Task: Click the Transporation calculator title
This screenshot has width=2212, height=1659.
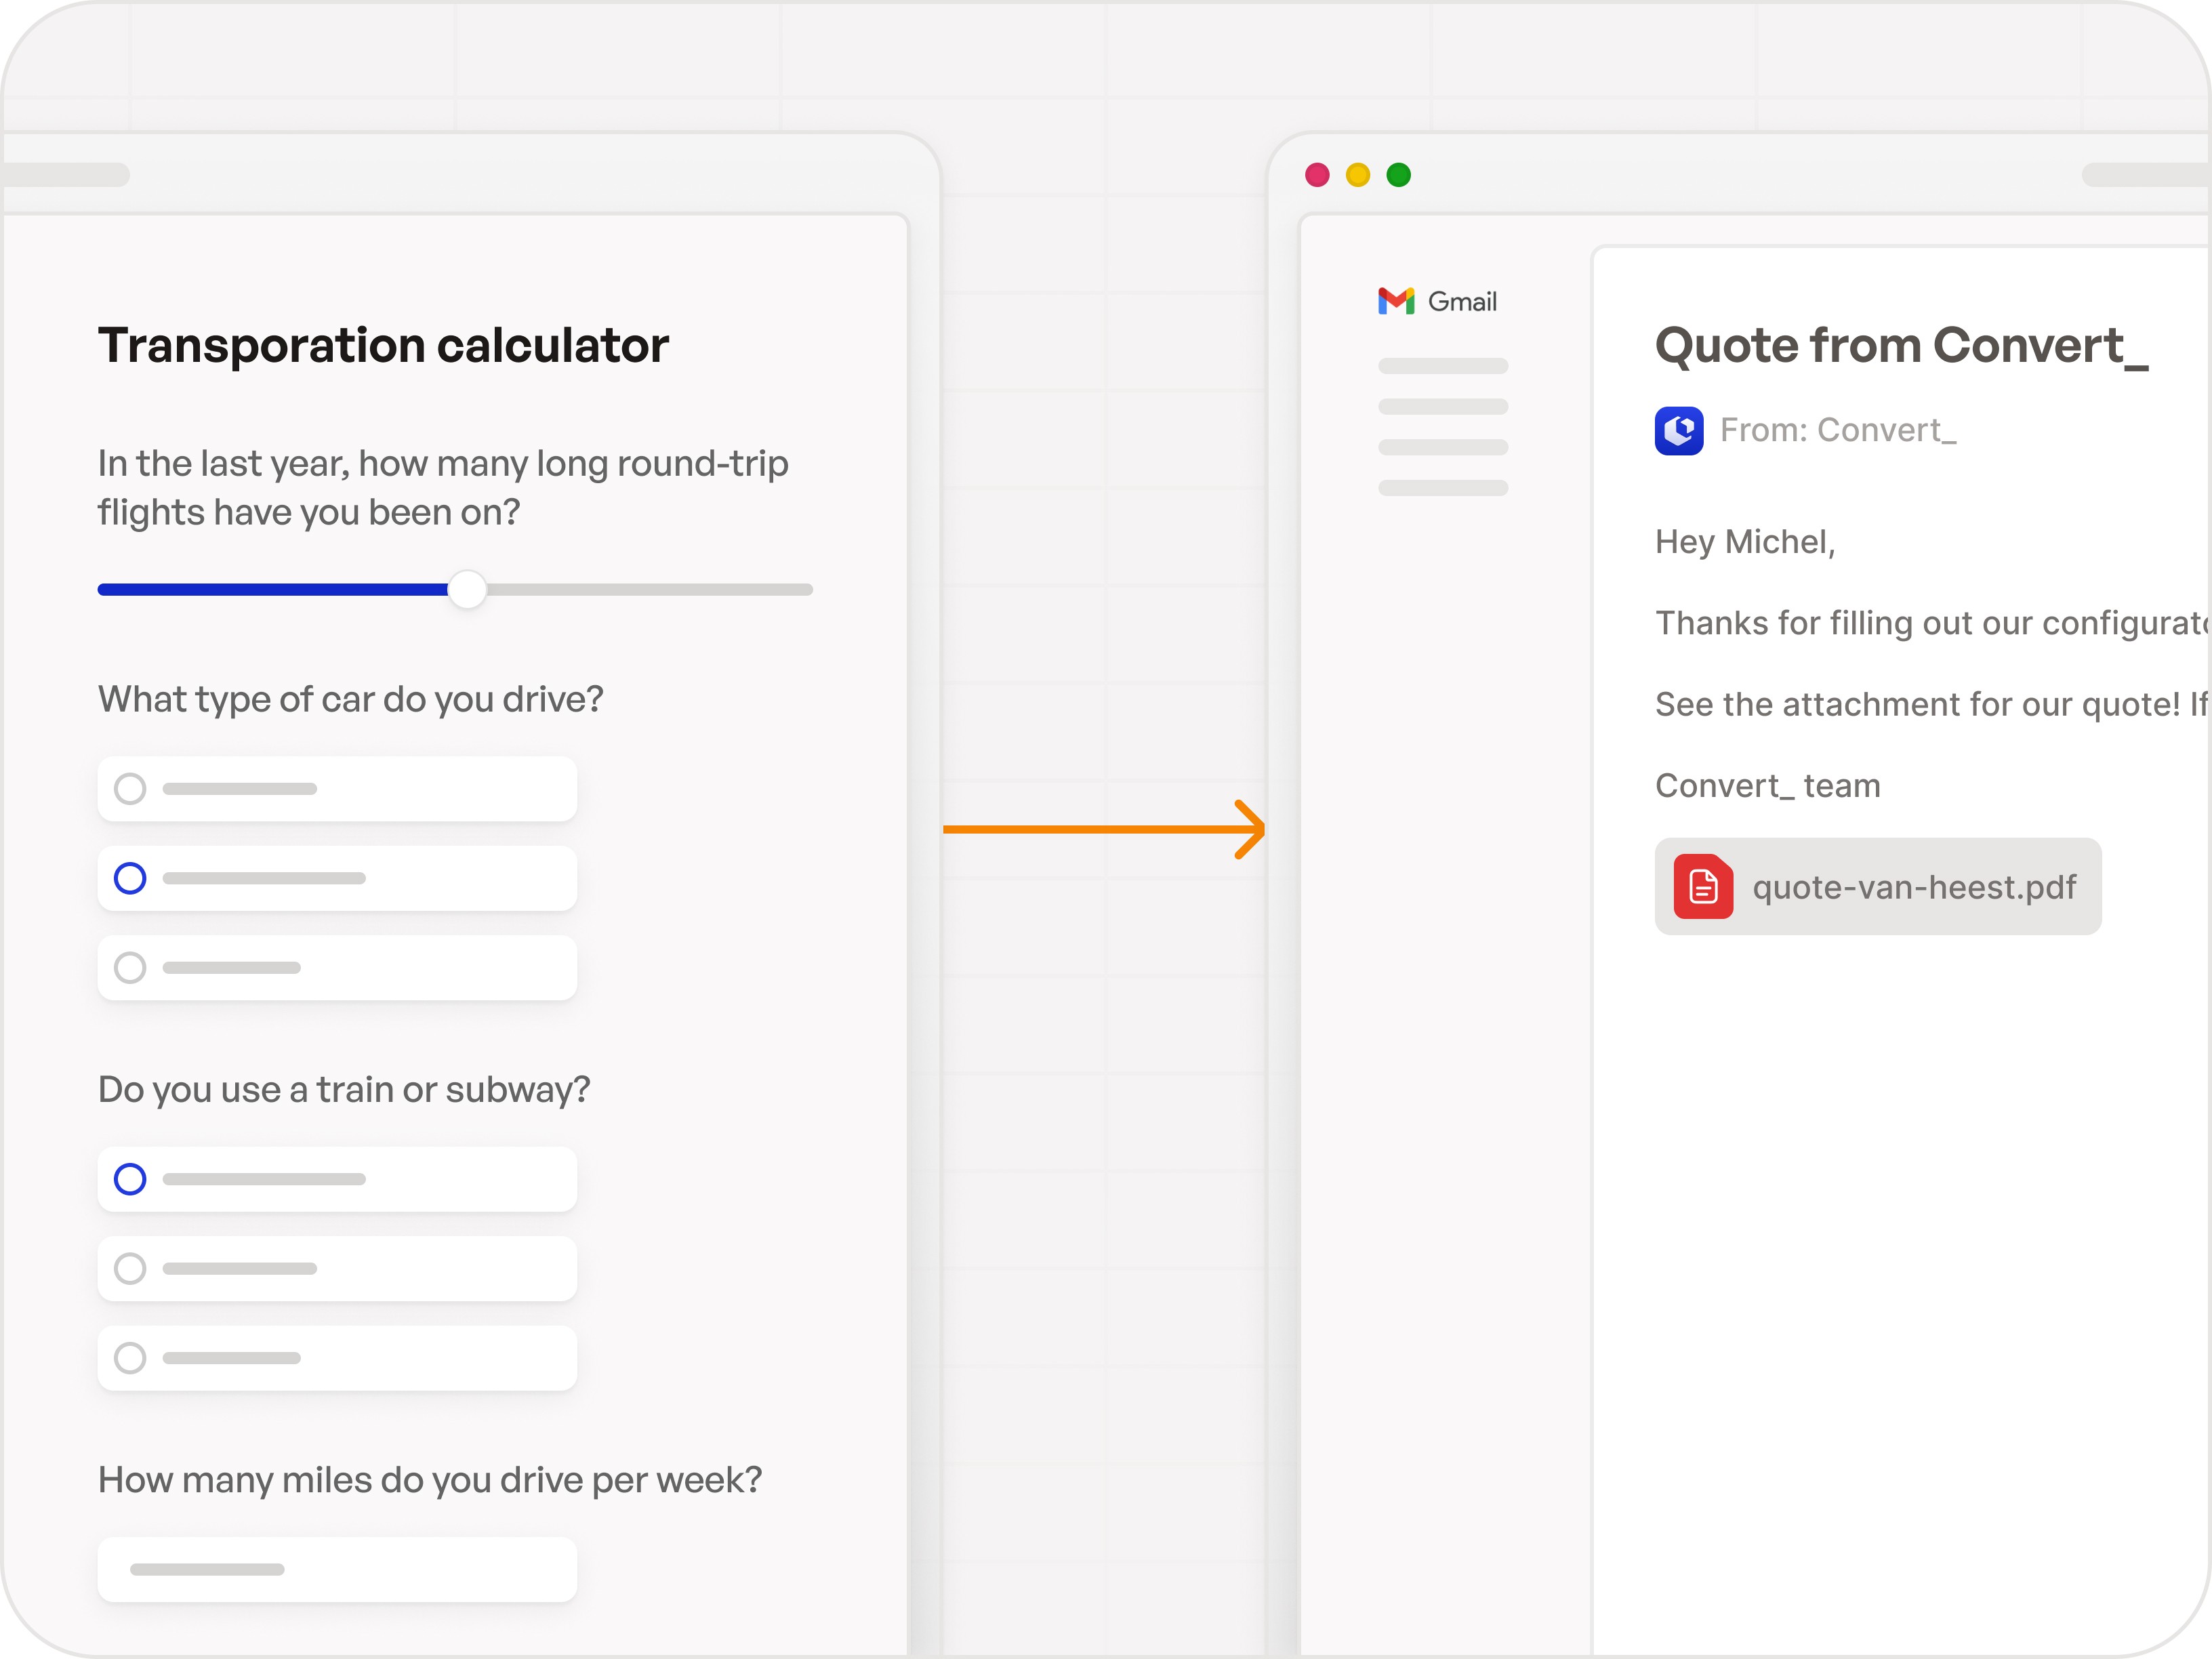Action: 382,344
